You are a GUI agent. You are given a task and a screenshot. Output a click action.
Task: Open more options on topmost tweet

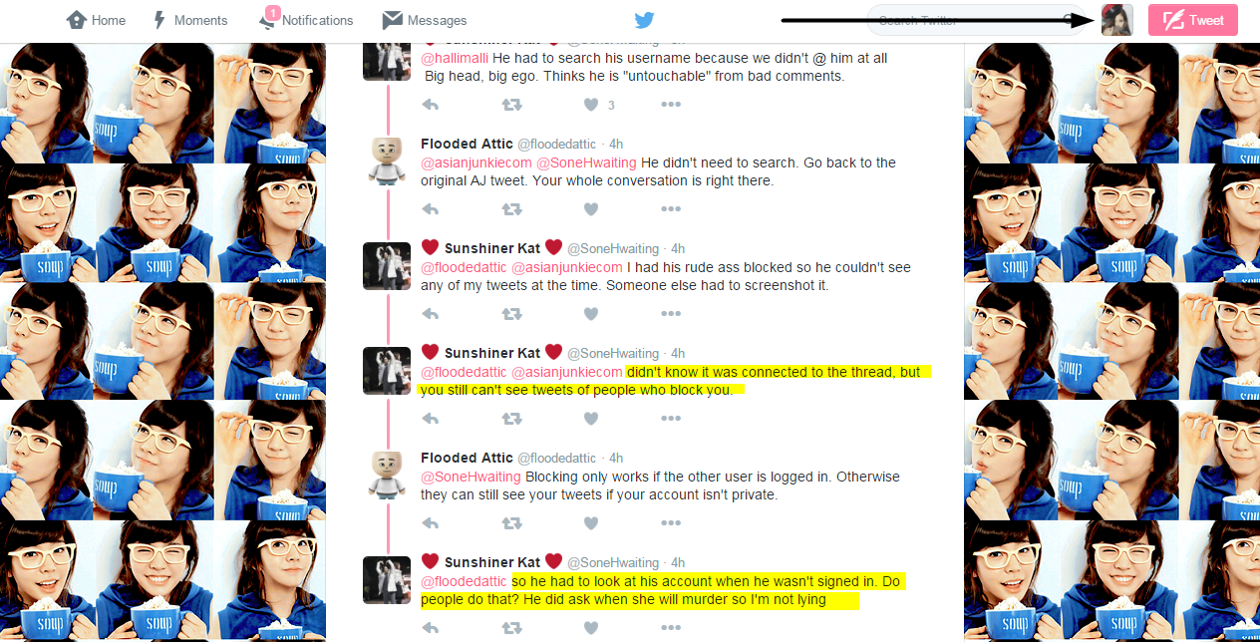click(x=671, y=105)
